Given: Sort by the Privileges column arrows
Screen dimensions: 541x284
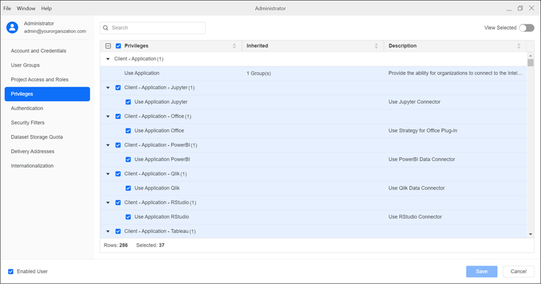Looking at the screenshot, I should click(x=234, y=46).
